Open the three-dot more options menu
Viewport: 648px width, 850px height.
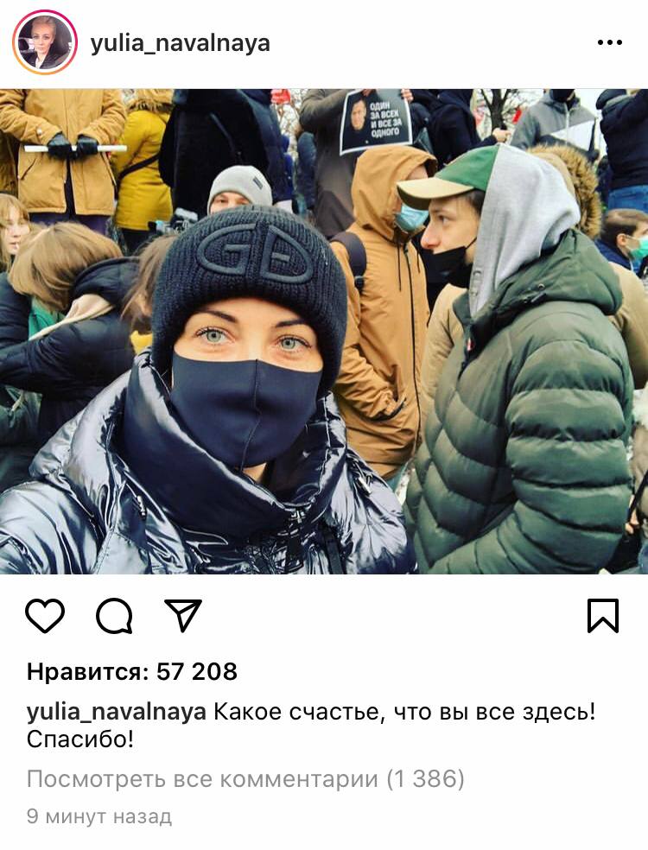pos(609,42)
